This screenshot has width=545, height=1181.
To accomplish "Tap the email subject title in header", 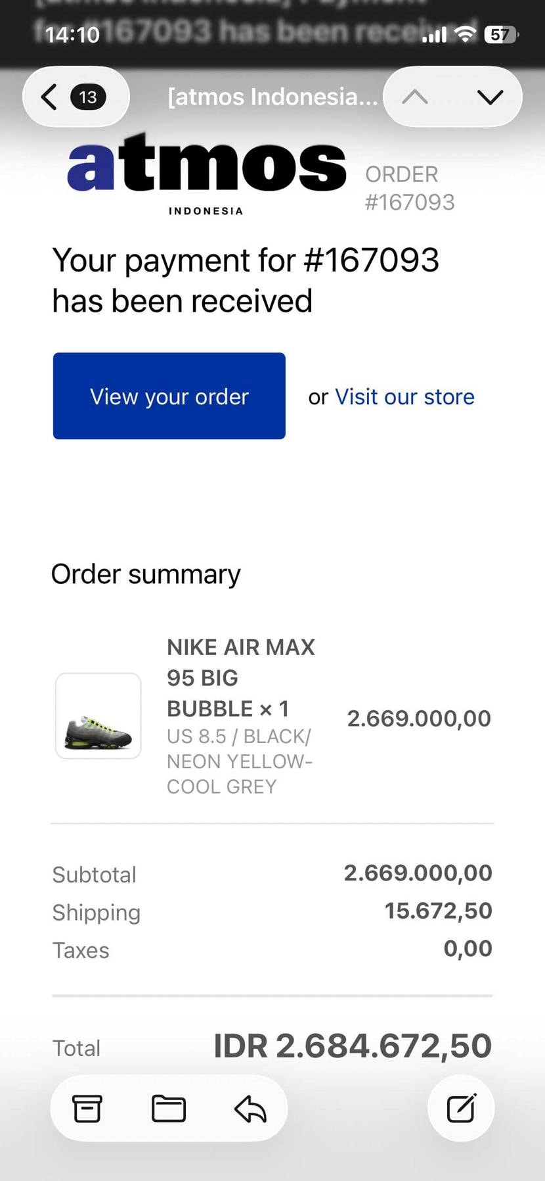I will (272, 97).
